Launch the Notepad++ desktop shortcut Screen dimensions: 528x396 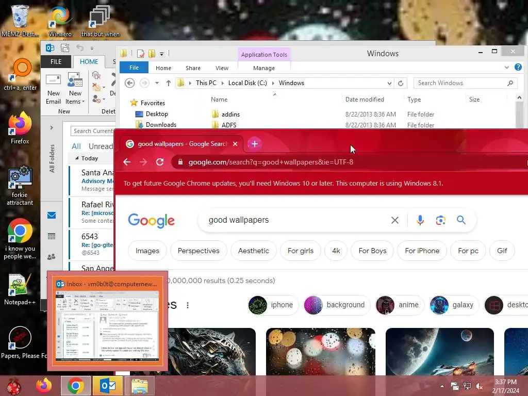(x=20, y=289)
